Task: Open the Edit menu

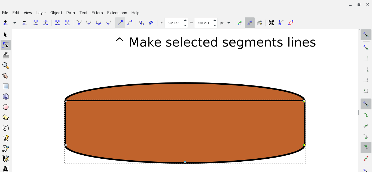Action: (x=16, y=13)
